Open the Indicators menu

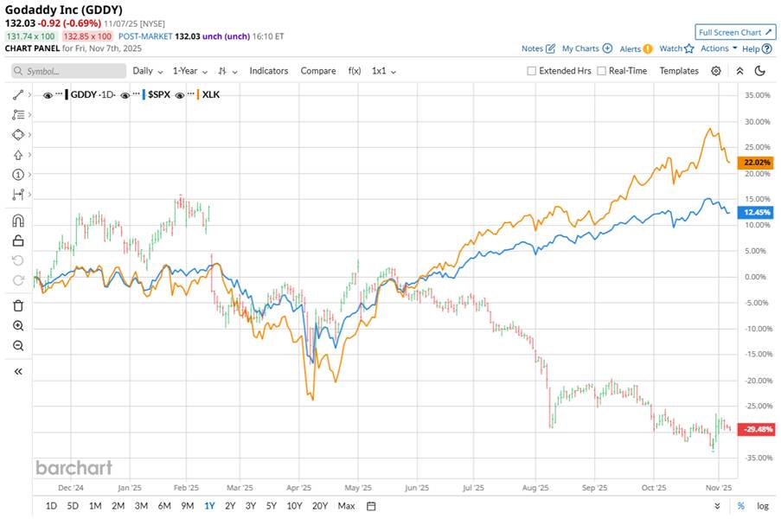(269, 71)
